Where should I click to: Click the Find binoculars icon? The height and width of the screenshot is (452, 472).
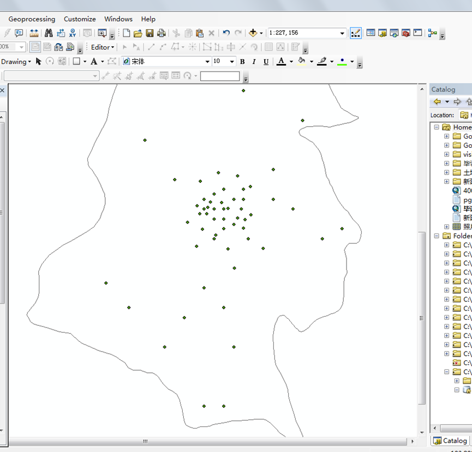(49, 33)
